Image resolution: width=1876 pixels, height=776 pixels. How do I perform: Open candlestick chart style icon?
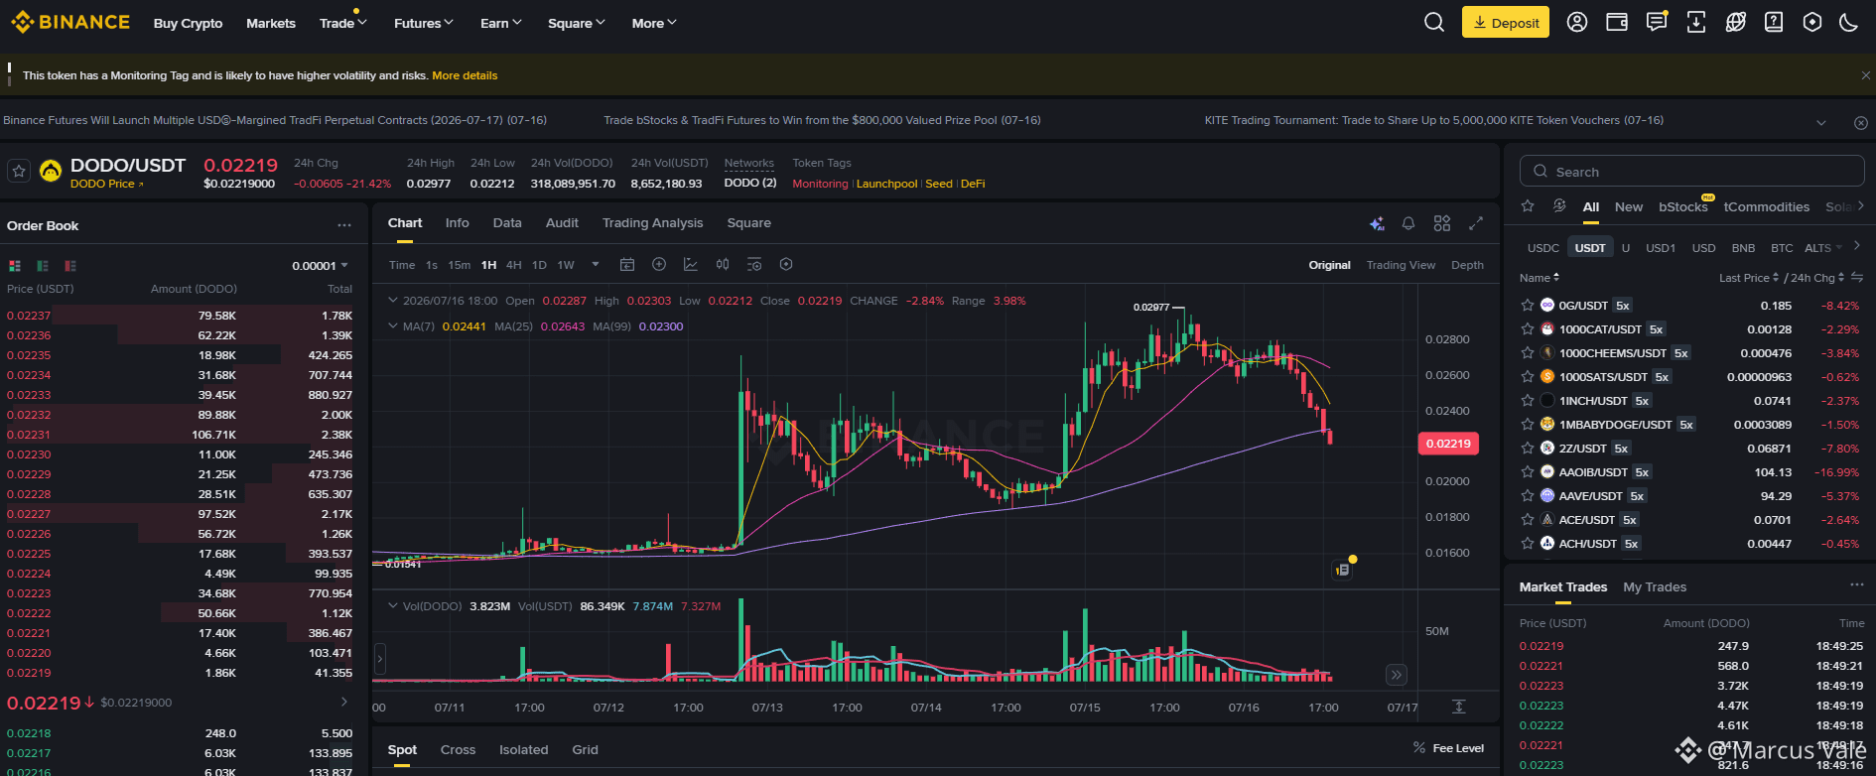point(723,265)
